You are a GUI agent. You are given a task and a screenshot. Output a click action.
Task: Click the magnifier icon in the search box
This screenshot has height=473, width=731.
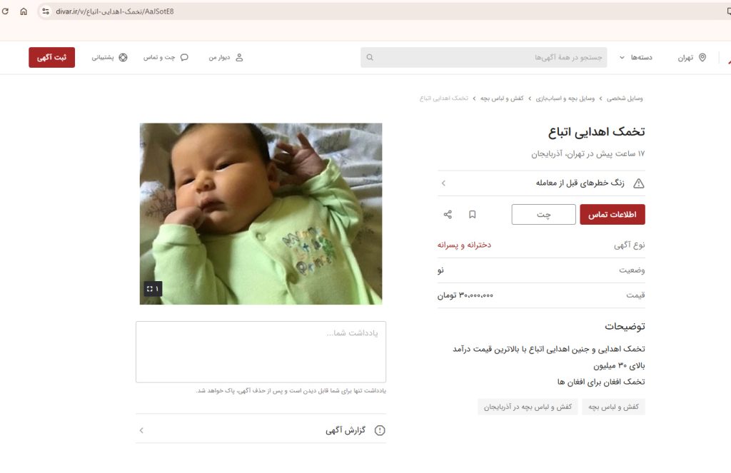370,57
